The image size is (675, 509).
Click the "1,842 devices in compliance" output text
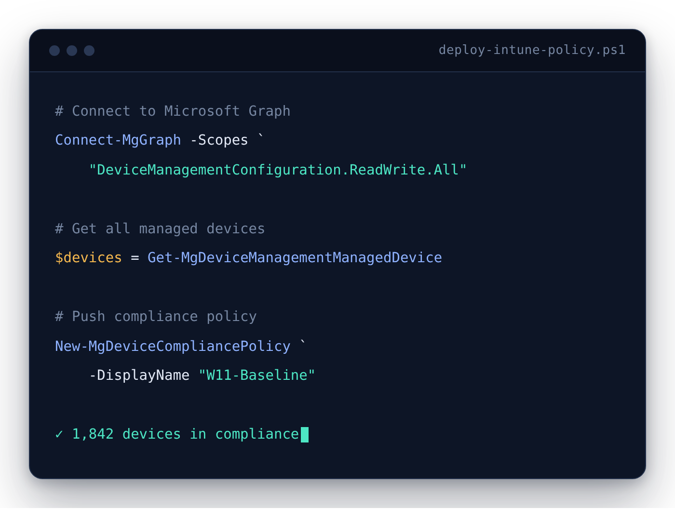click(x=186, y=434)
